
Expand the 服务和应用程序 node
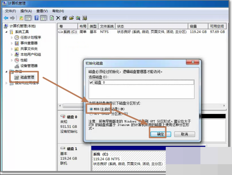coord(6,83)
